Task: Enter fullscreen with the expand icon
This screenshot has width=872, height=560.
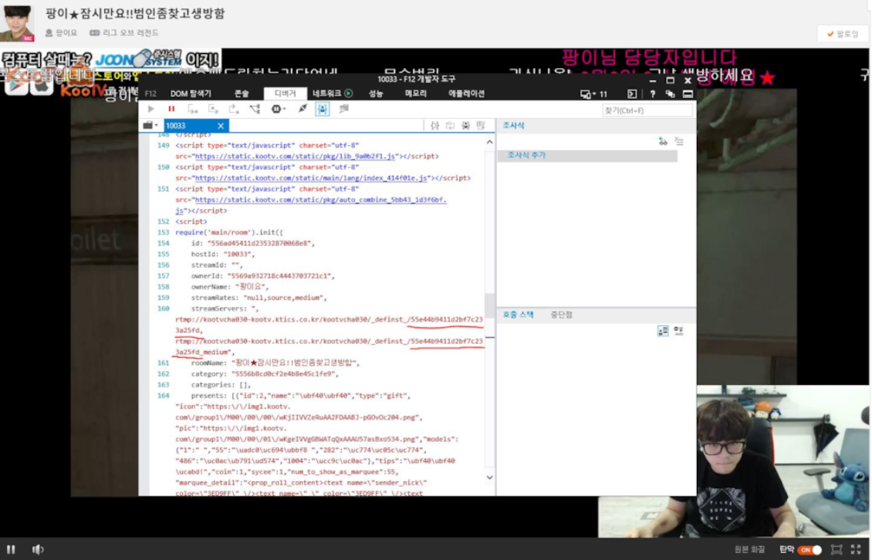Action: coord(856,549)
